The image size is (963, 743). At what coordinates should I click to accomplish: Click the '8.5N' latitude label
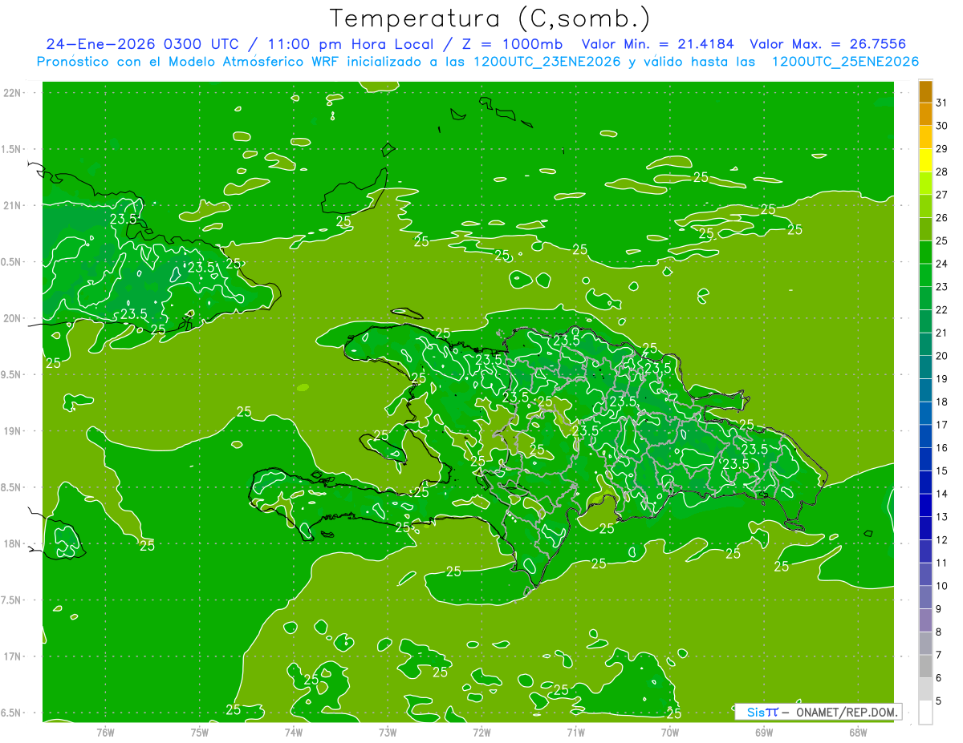click(x=12, y=487)
